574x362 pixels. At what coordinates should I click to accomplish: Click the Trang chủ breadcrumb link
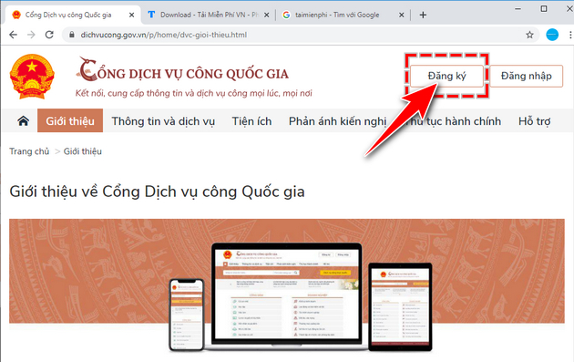[29, 151]
